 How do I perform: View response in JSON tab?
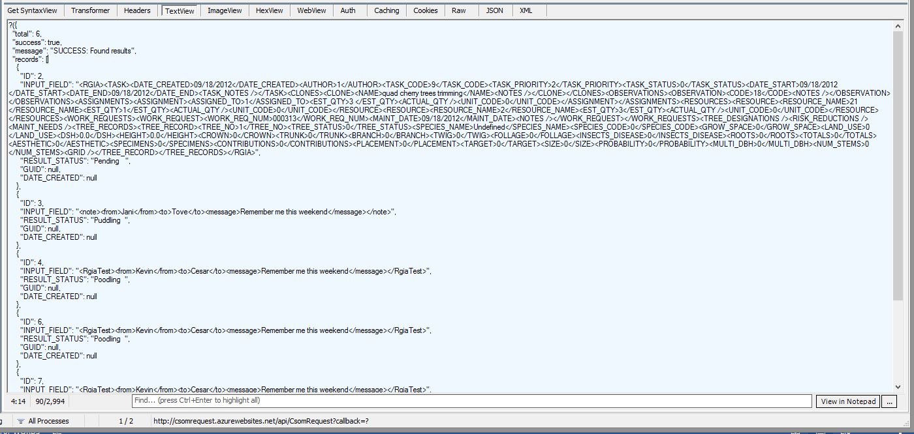[x=494, y=10]
